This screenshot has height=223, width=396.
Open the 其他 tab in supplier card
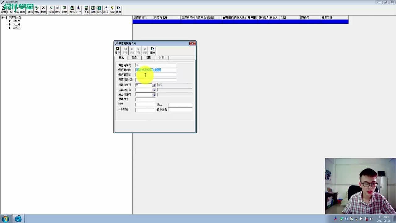tap(161, 58)
